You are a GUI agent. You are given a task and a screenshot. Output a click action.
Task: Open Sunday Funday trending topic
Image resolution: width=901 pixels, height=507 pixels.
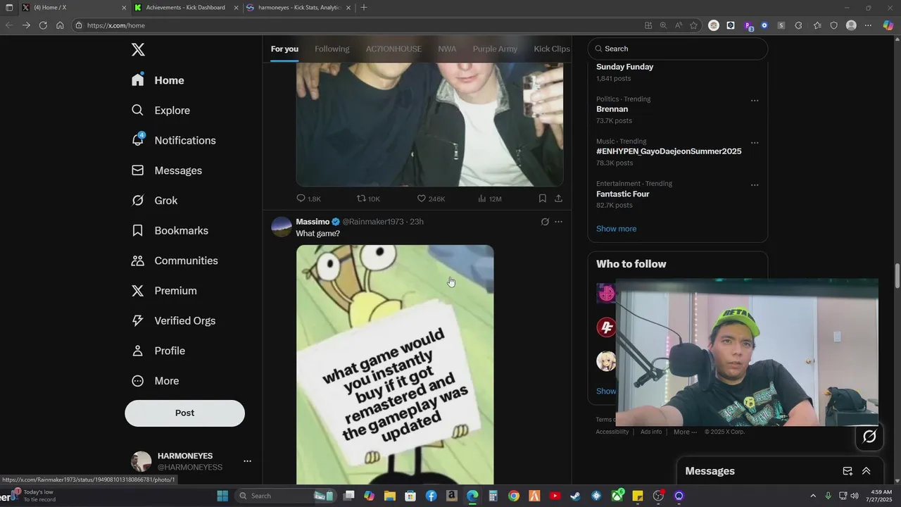pos(624,67)
